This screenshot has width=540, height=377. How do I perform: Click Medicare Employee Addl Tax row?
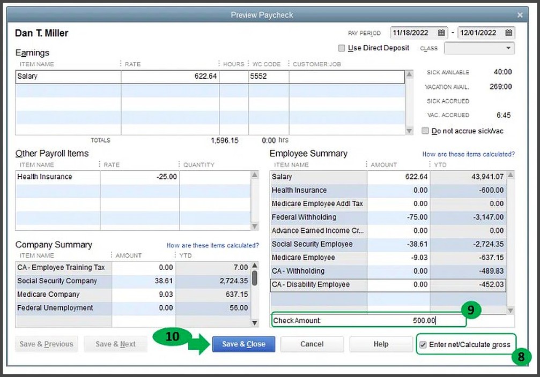[x=388, y=203]
